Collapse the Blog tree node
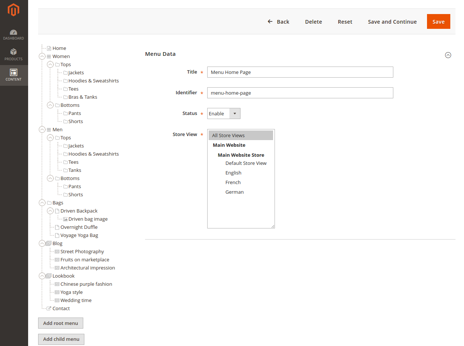This screenshot has height=346, width=464. [42, 244]
